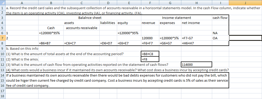Select the cell with =120000*5%
Screen dimensions: 262x99
pos(170,38)
